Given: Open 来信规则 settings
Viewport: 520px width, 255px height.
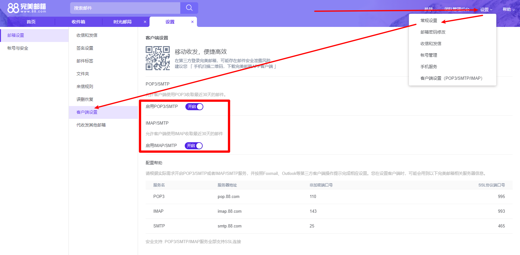Looking at the screenshot, I should (x=103, y=87).
